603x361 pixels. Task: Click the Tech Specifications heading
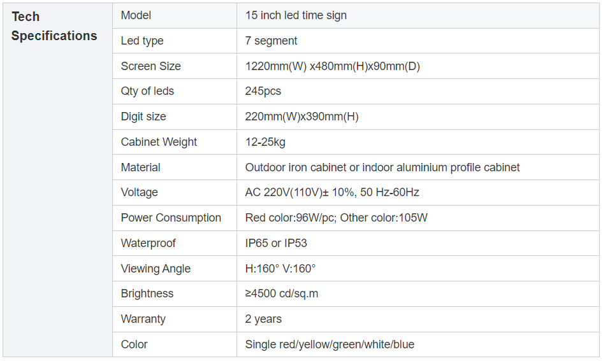coord(54,26)
